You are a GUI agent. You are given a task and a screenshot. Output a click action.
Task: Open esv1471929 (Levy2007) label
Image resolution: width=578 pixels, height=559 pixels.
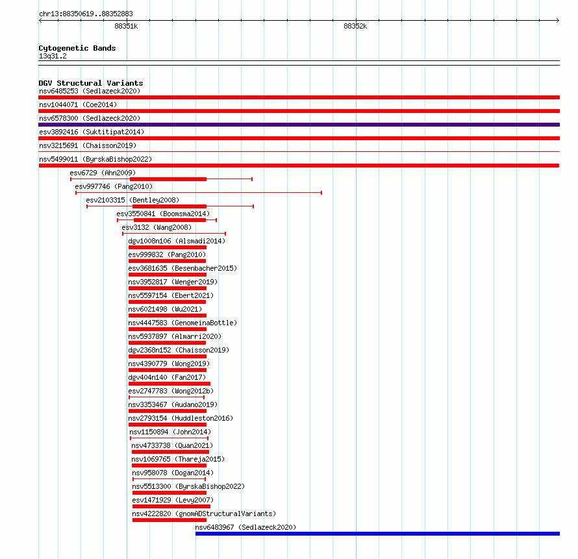tap(173, 500)
